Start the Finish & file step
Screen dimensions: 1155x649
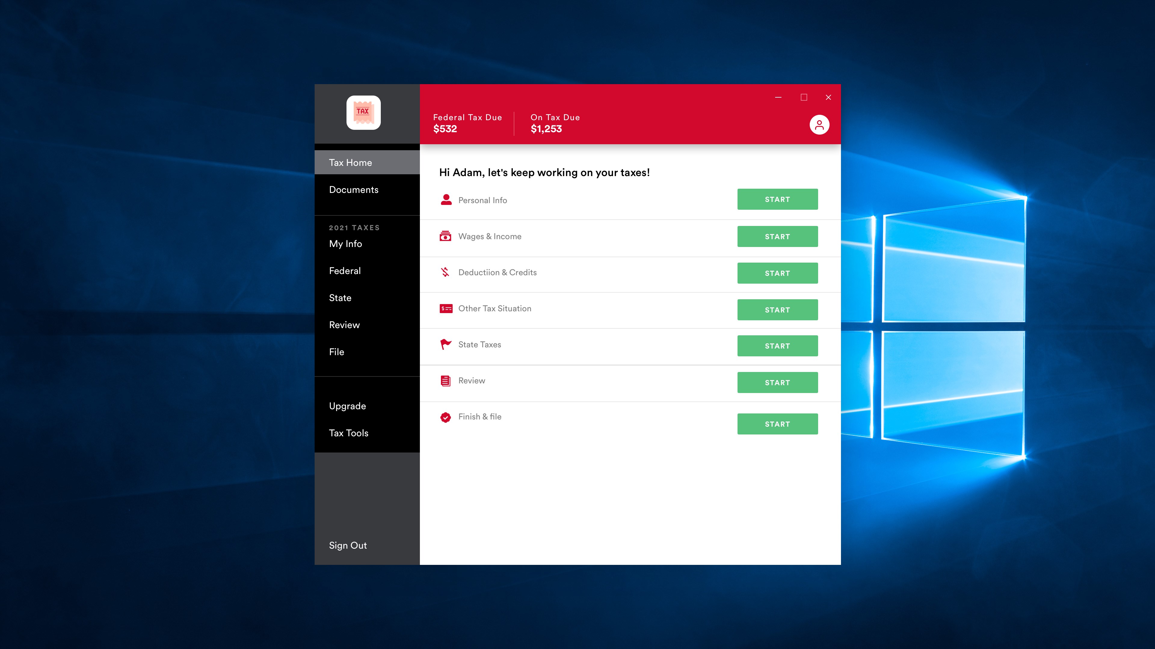[778, 423]
